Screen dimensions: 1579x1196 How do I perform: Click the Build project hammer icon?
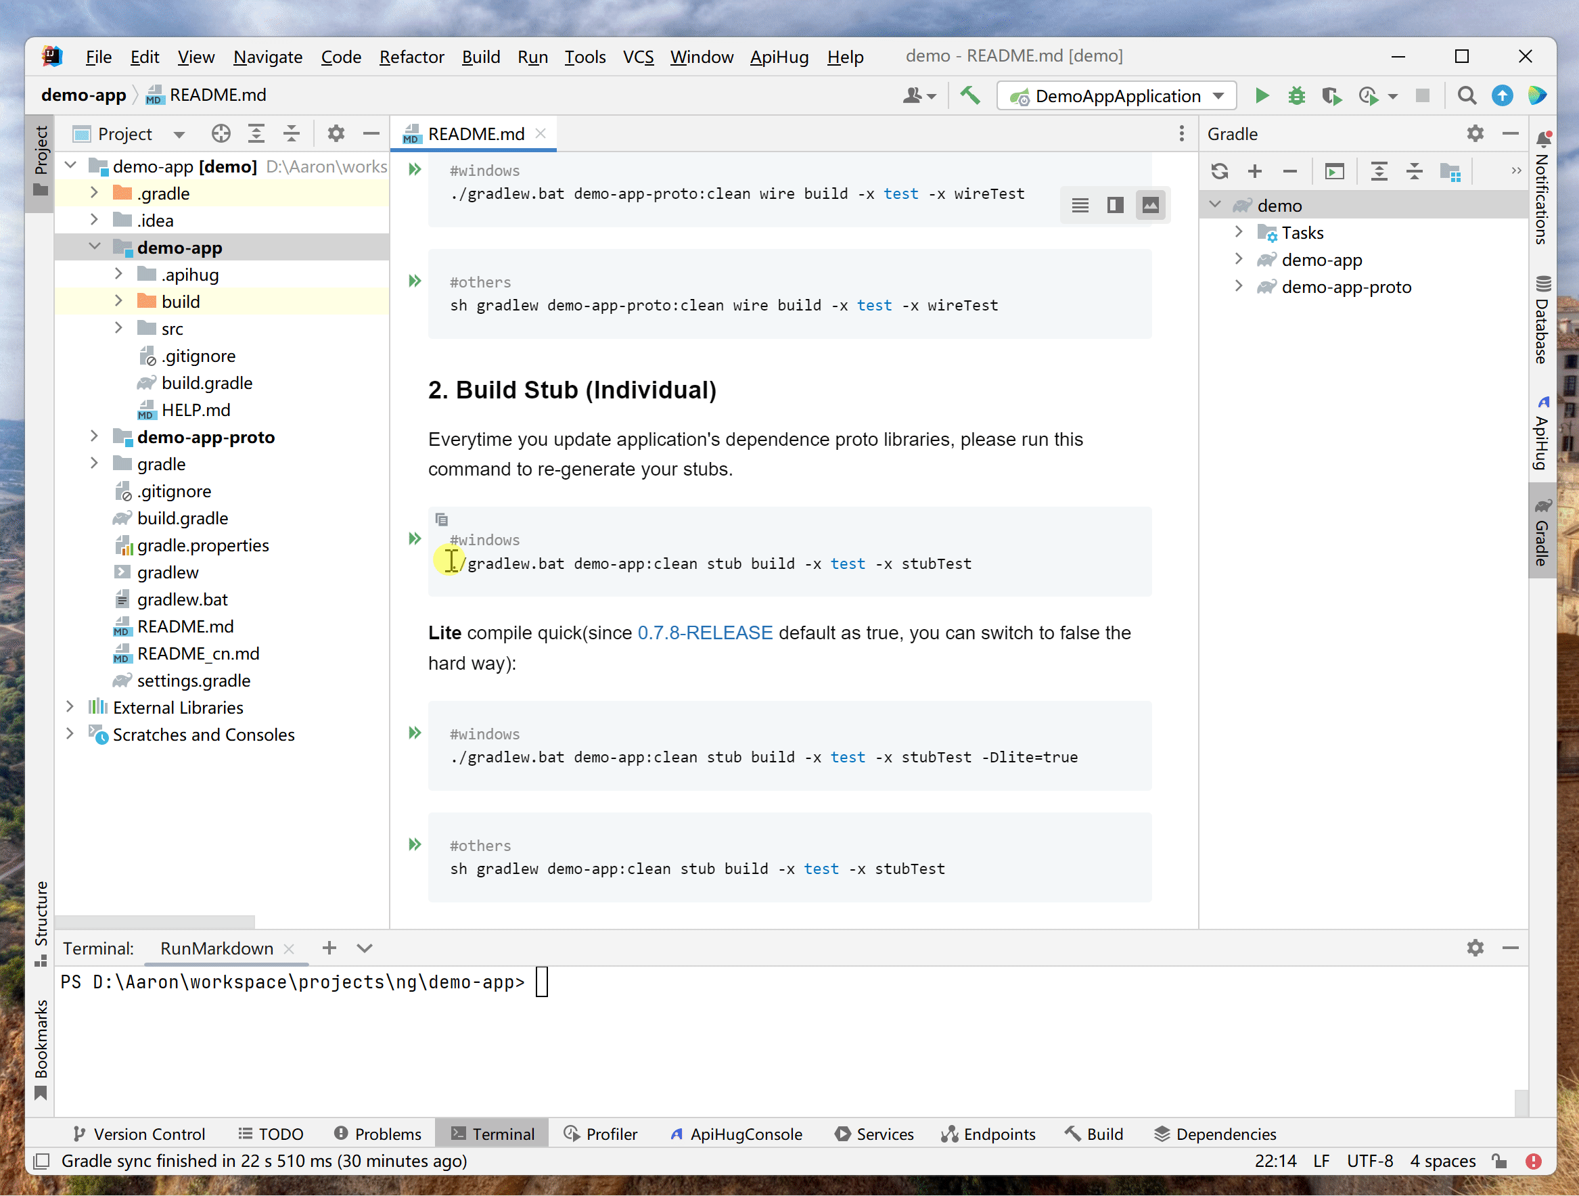[969, 95]
